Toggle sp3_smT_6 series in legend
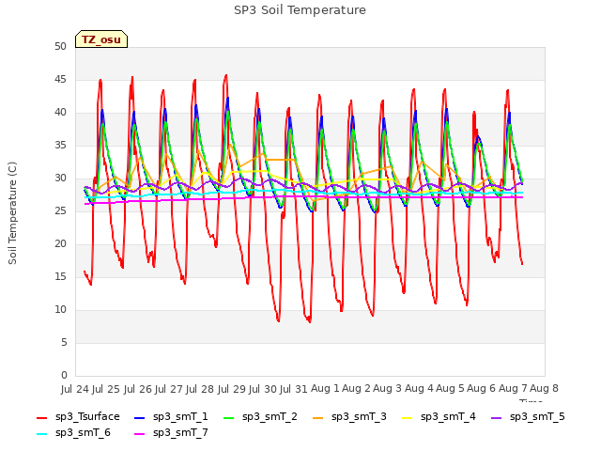This screenshot has width=601, height=451. [x=73, y=433]
